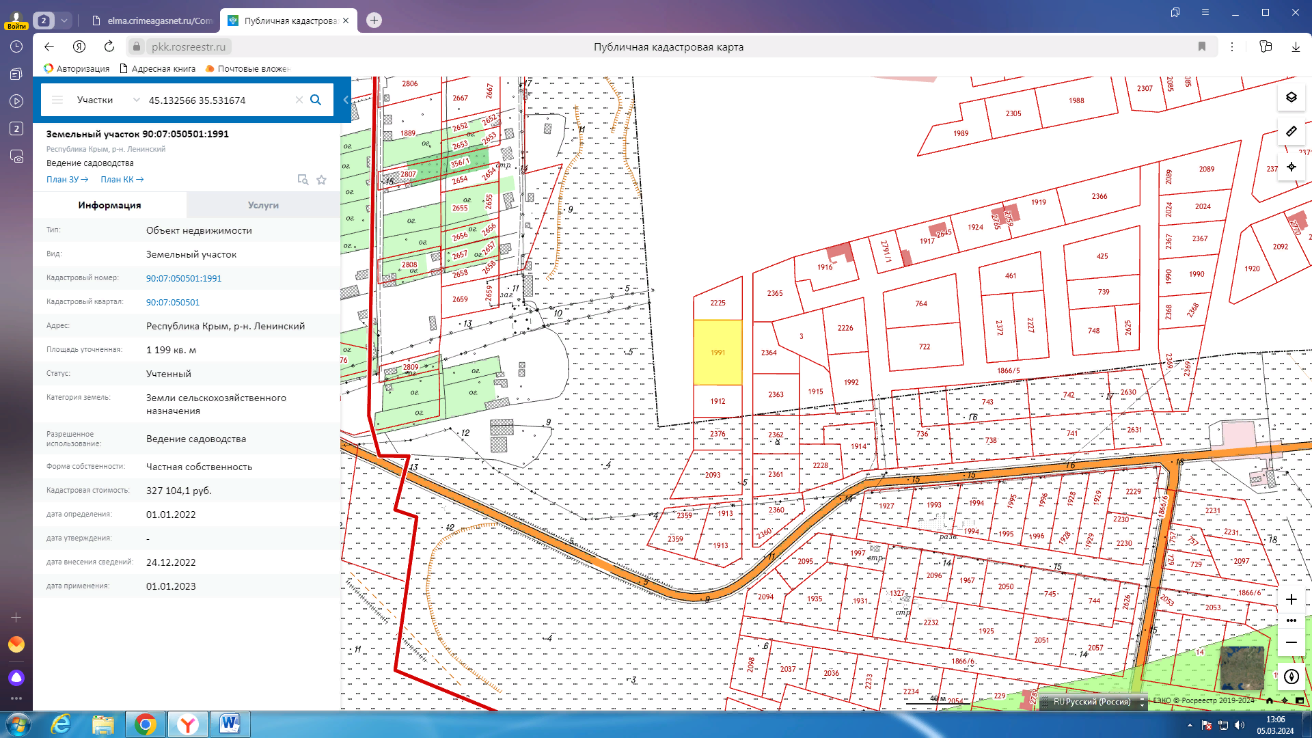Switch to the Услуги tab
The height and width of the screenshot is (738, 1312).
[263, 205]
